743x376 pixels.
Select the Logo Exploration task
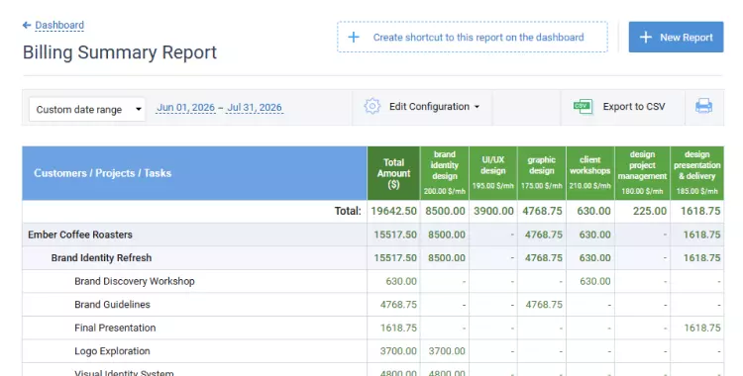point(112,351)
